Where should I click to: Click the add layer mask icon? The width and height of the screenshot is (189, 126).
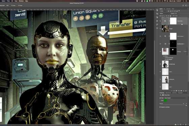[x=177, y=91]
